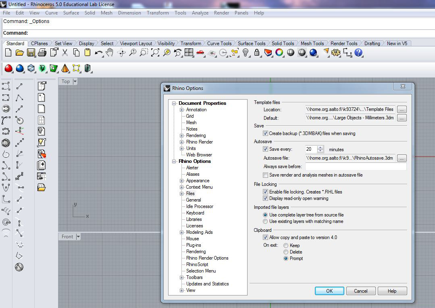
Task: Click the New file icon in Standard toolbar
Action: 8,52
